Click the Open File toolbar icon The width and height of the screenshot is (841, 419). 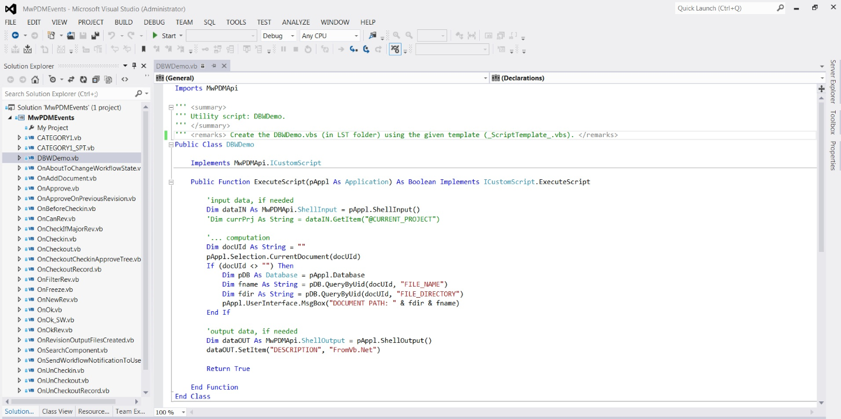[x=71, y=36]
